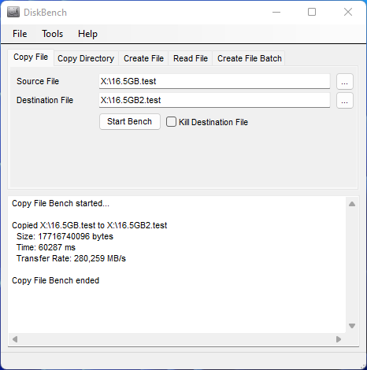
Task: Click the DiskBench app icon in title bar
Action: (x=13, y=12)
